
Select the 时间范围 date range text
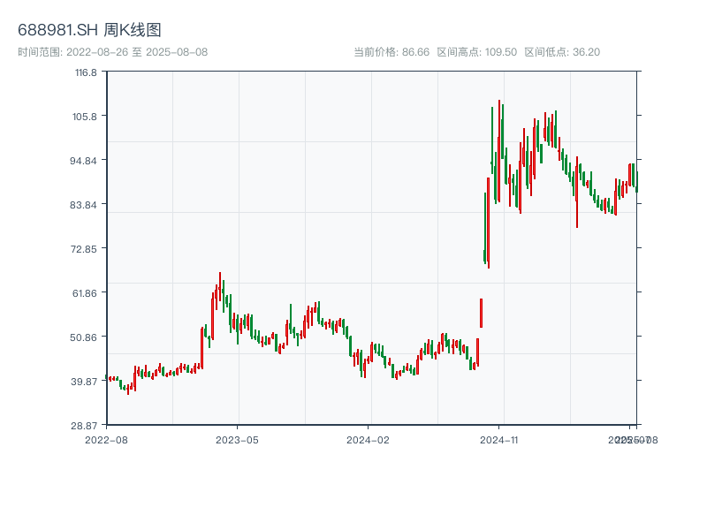pyautogui.click(x=112, y=52)
